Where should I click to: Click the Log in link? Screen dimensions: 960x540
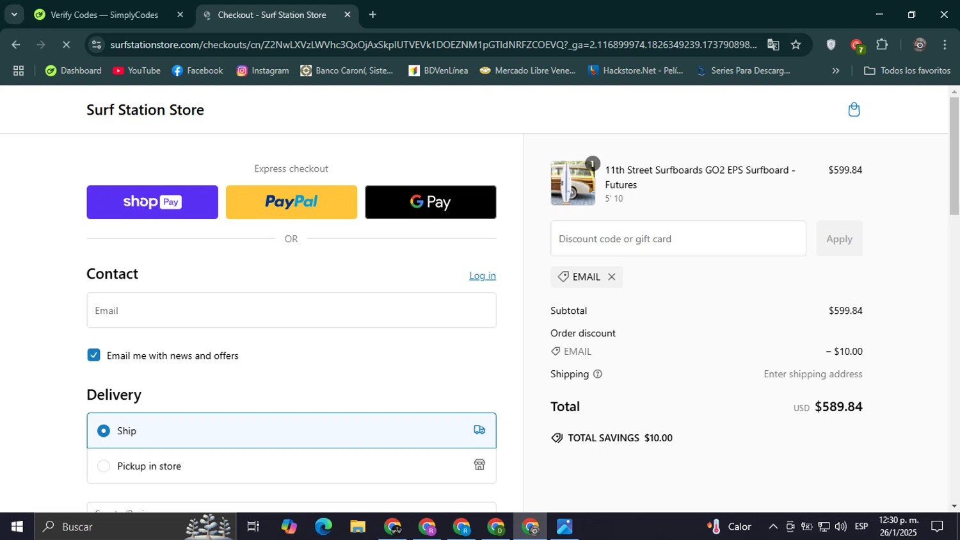pos(483,275)
